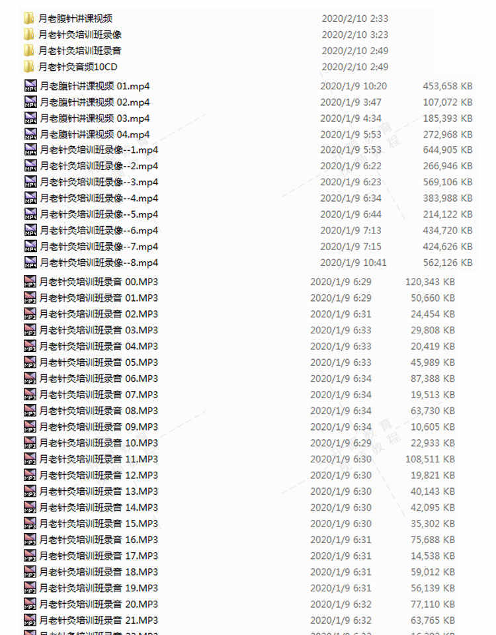The image size is (496, 635).
Task: Click MP4 icon of 月老针灸培训班录像--1.mp4
Action: point(31,150)
